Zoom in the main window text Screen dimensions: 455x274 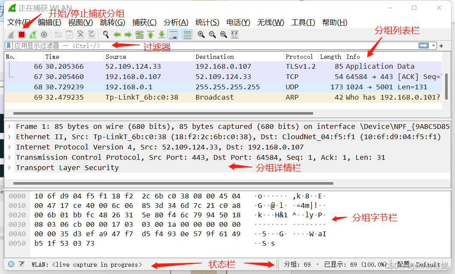[201, 35]
